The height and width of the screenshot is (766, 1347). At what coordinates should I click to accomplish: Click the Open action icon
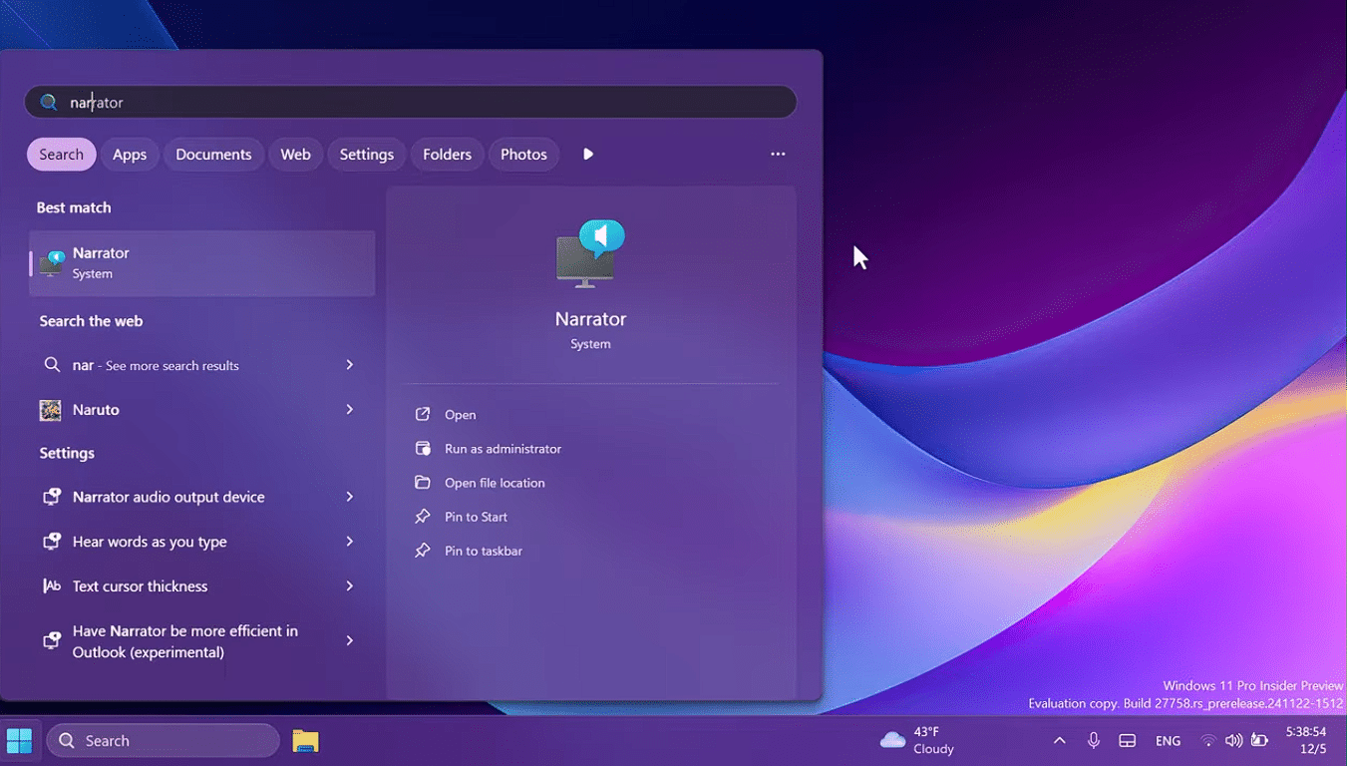point(423,415)
